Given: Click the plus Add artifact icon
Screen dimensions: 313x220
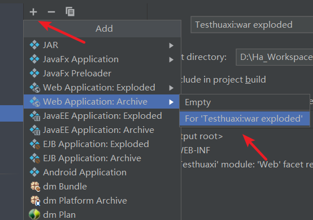Looking at the screenshot, I should click(33, 12).
